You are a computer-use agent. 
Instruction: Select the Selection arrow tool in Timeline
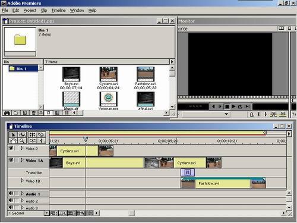coord(13,135)
